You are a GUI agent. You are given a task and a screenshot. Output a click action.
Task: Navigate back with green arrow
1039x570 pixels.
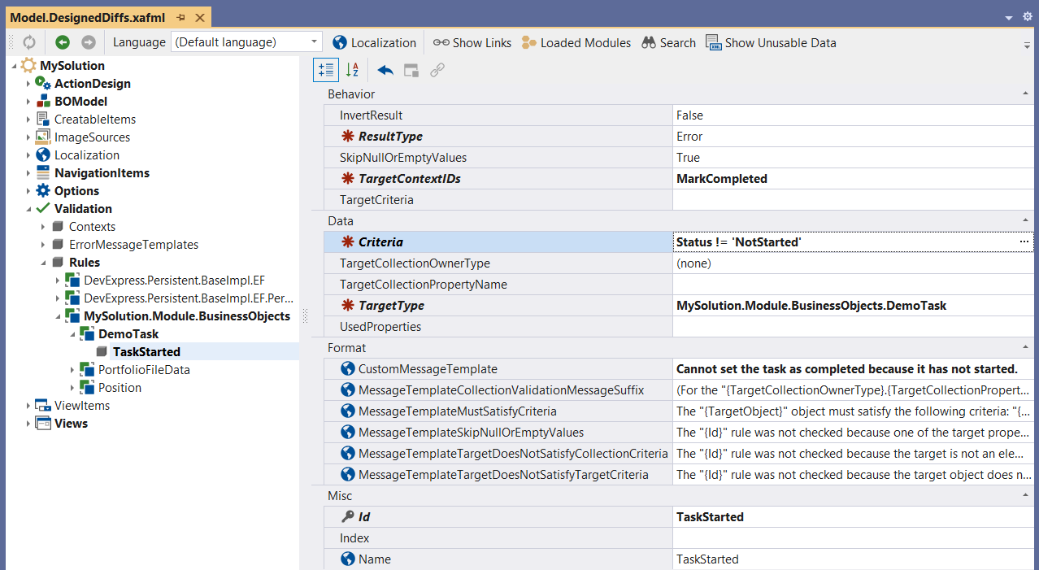point(63,42)
